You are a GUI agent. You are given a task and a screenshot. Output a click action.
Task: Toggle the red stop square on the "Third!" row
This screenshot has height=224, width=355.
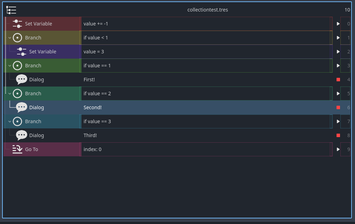(338, 135)
